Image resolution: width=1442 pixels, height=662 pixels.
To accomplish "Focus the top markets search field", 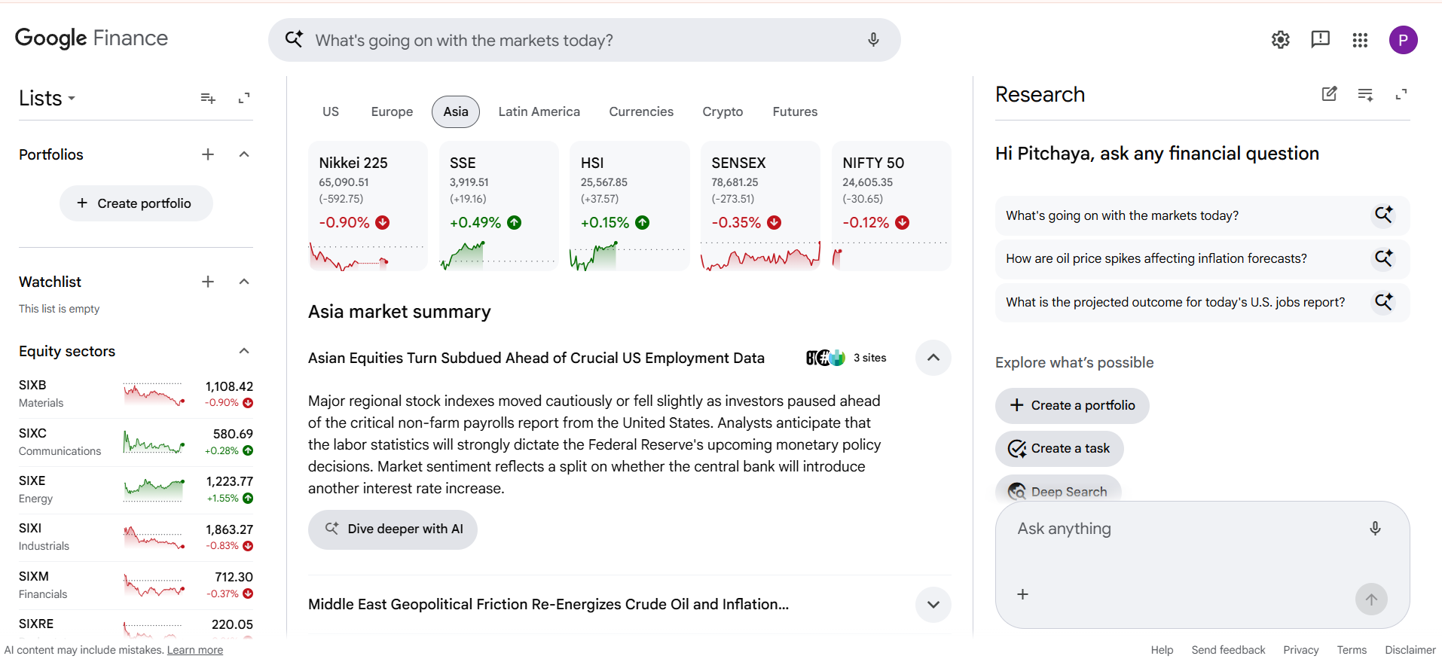I will pyautogui.click(x=585, y=40).
